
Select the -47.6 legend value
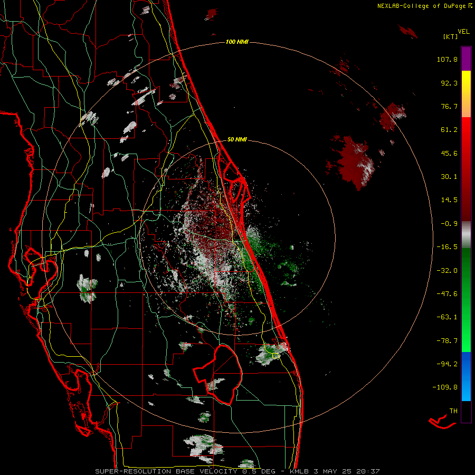point(447,294)
